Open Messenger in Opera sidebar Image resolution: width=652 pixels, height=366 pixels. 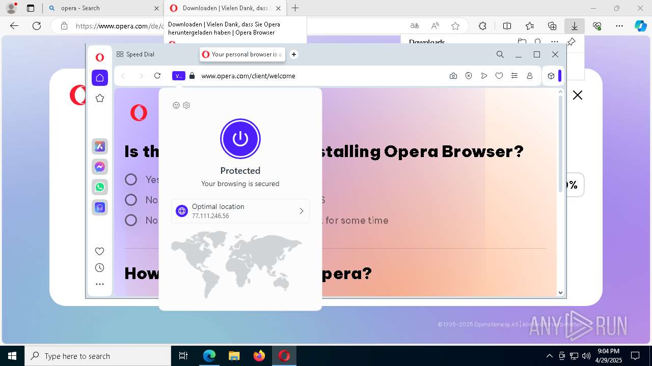(100, 167)
